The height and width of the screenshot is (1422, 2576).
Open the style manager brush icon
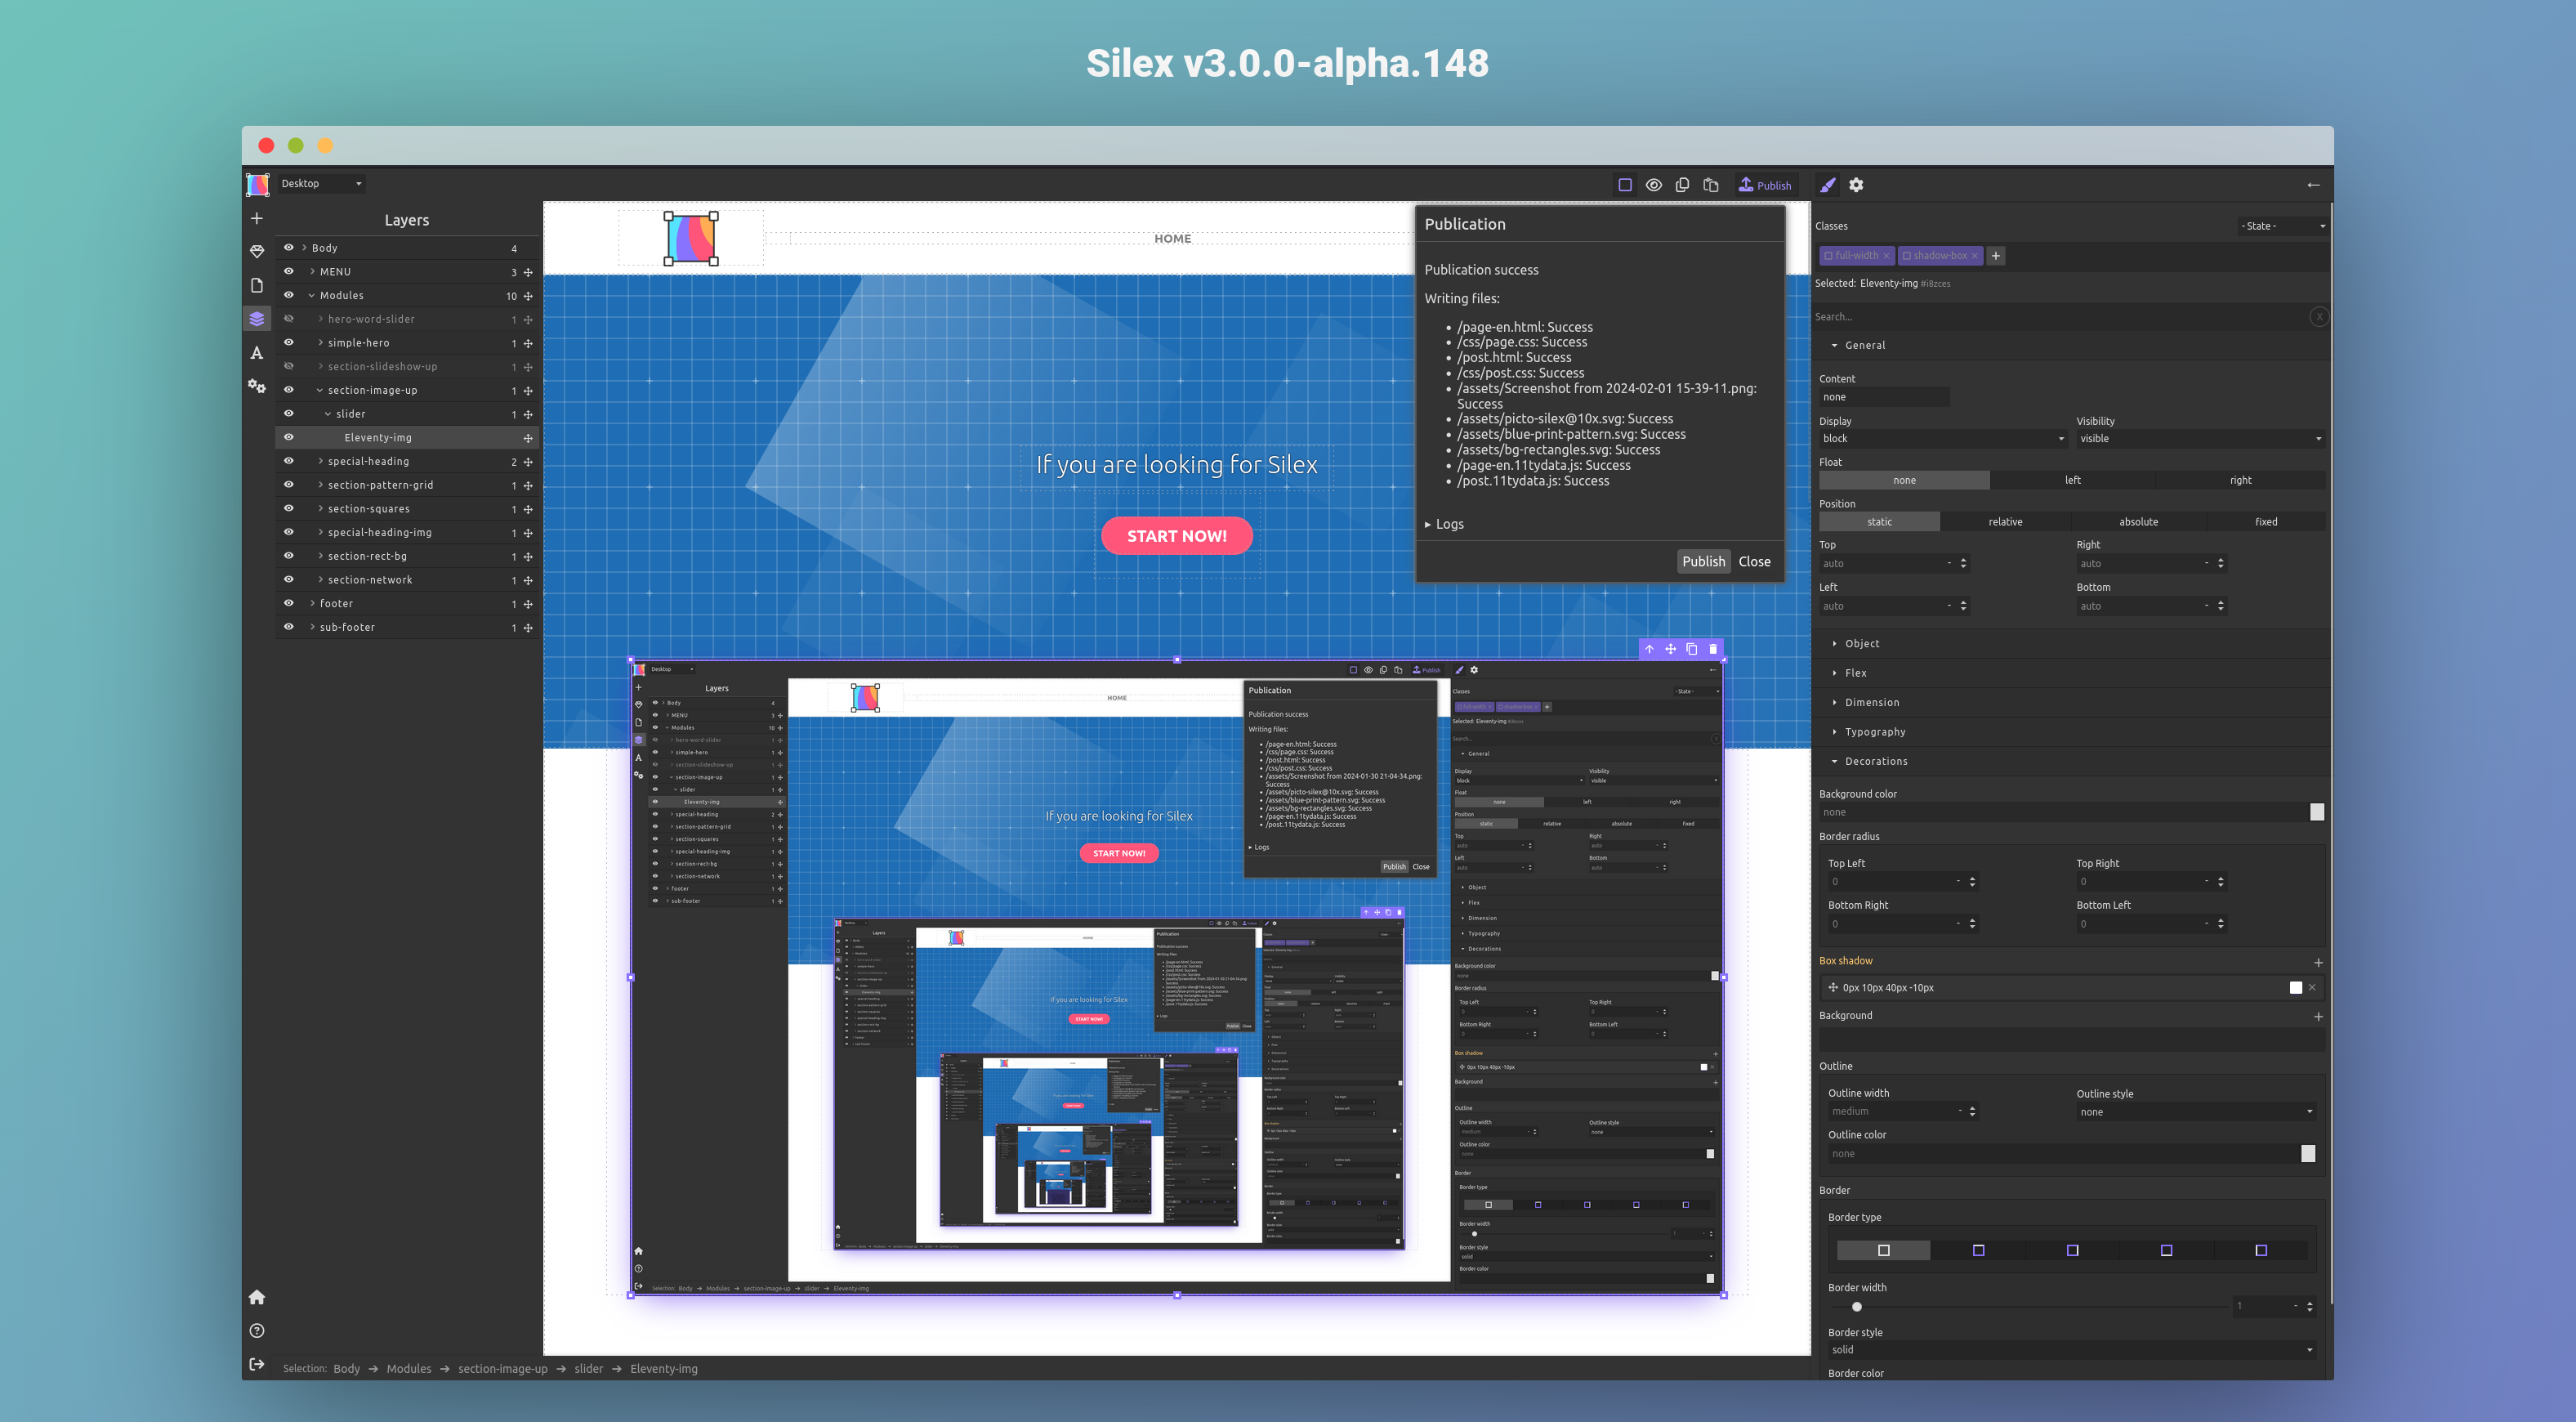(1828, 185)
